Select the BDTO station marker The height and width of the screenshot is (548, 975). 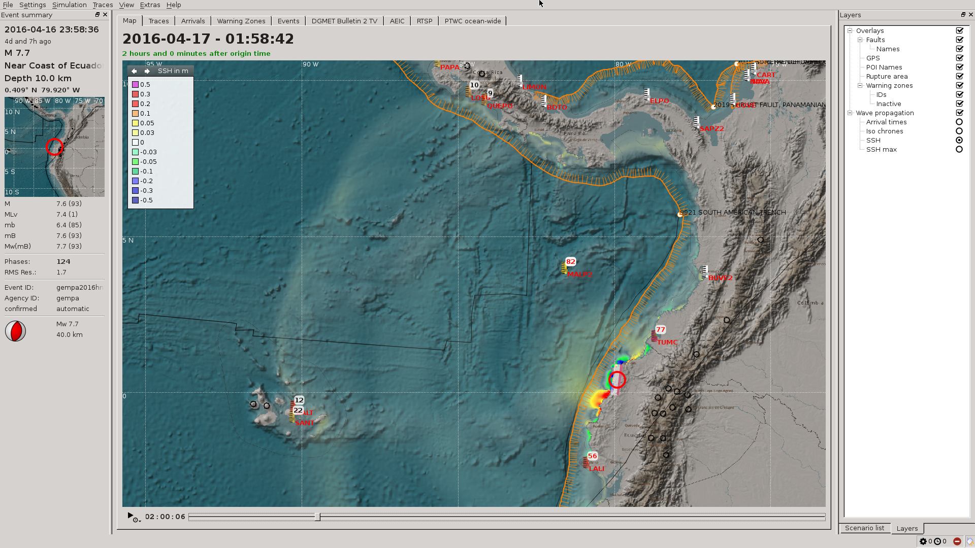click(x=544, y=101)
